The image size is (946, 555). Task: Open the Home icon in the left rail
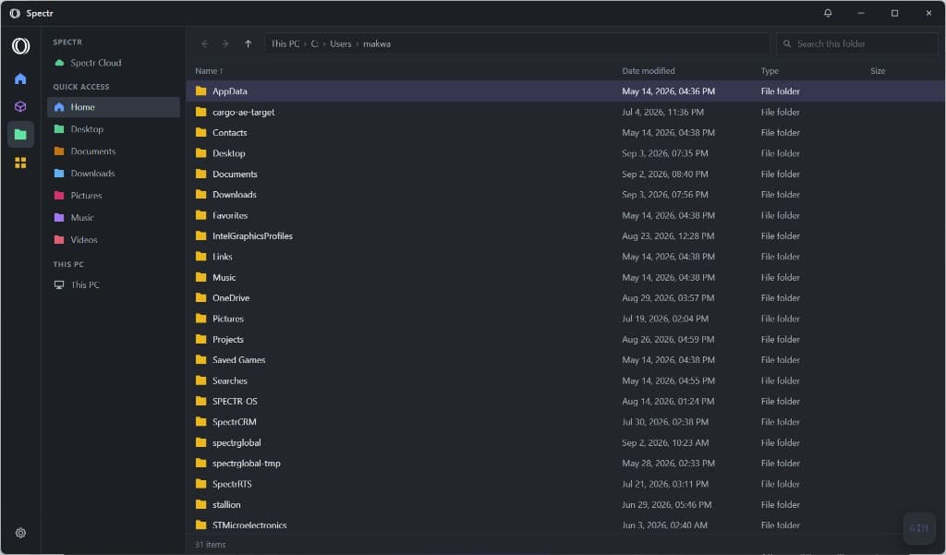point(20,79)
